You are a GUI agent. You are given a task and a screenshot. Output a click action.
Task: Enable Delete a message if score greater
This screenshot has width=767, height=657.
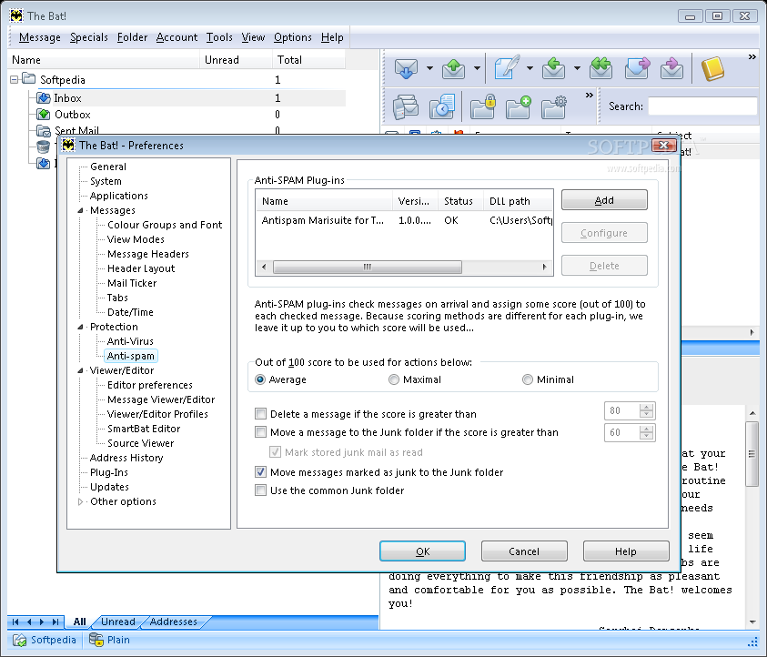(261, 414)
